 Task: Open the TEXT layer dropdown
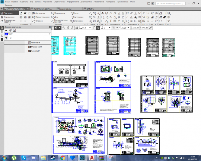49,34
